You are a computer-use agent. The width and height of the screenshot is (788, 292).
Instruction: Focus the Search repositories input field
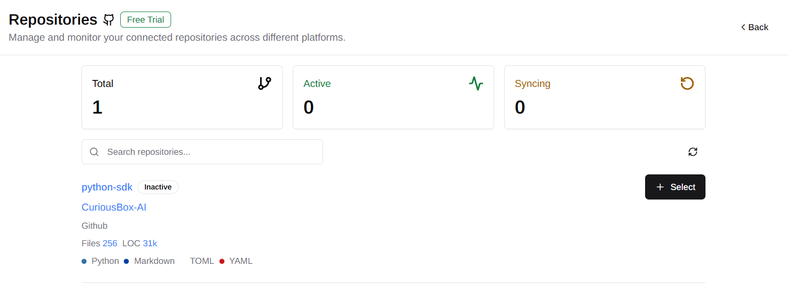[202, 152]
